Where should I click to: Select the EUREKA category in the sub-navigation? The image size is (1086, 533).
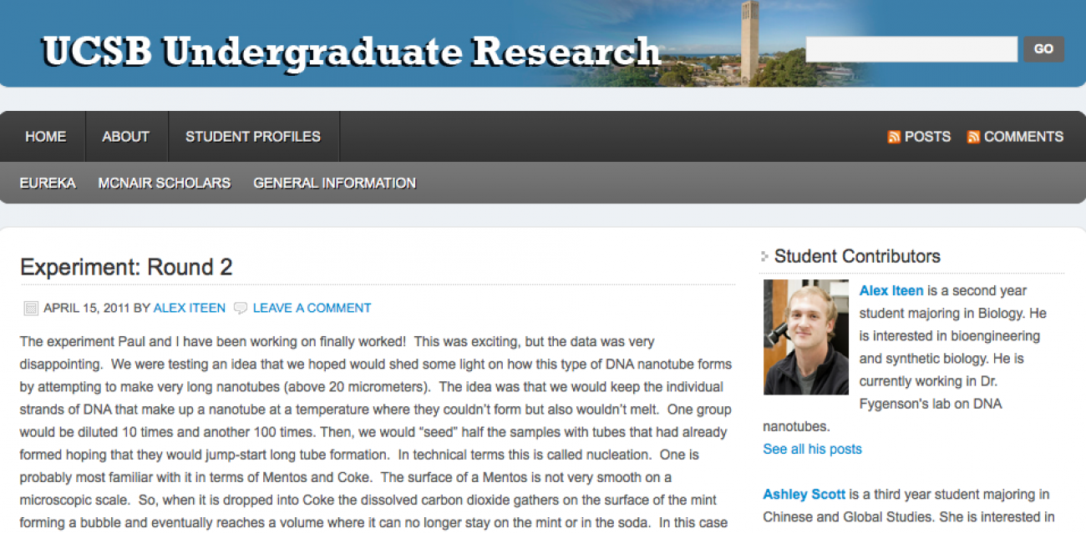pyautogui.click(x=48, y=183)
